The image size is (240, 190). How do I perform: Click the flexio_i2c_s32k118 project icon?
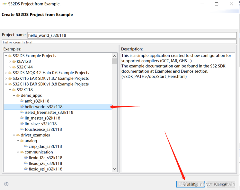tap(26, 158)
